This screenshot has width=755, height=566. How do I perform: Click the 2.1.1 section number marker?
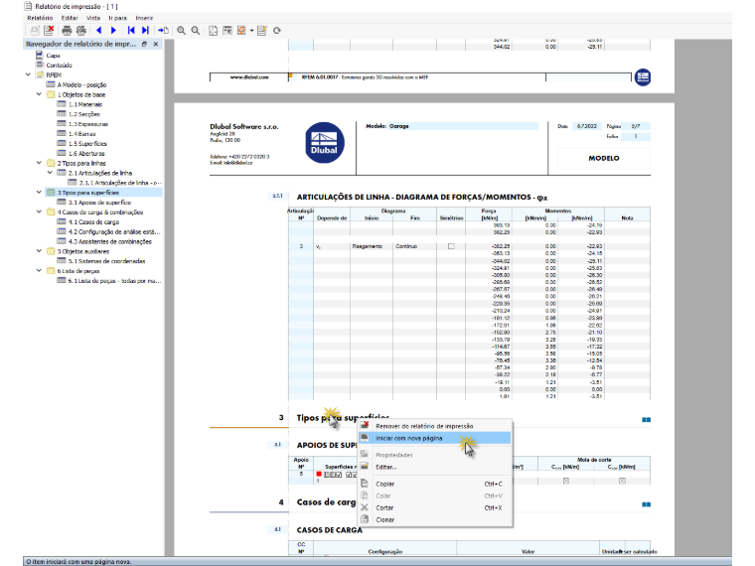click(278, 196)
